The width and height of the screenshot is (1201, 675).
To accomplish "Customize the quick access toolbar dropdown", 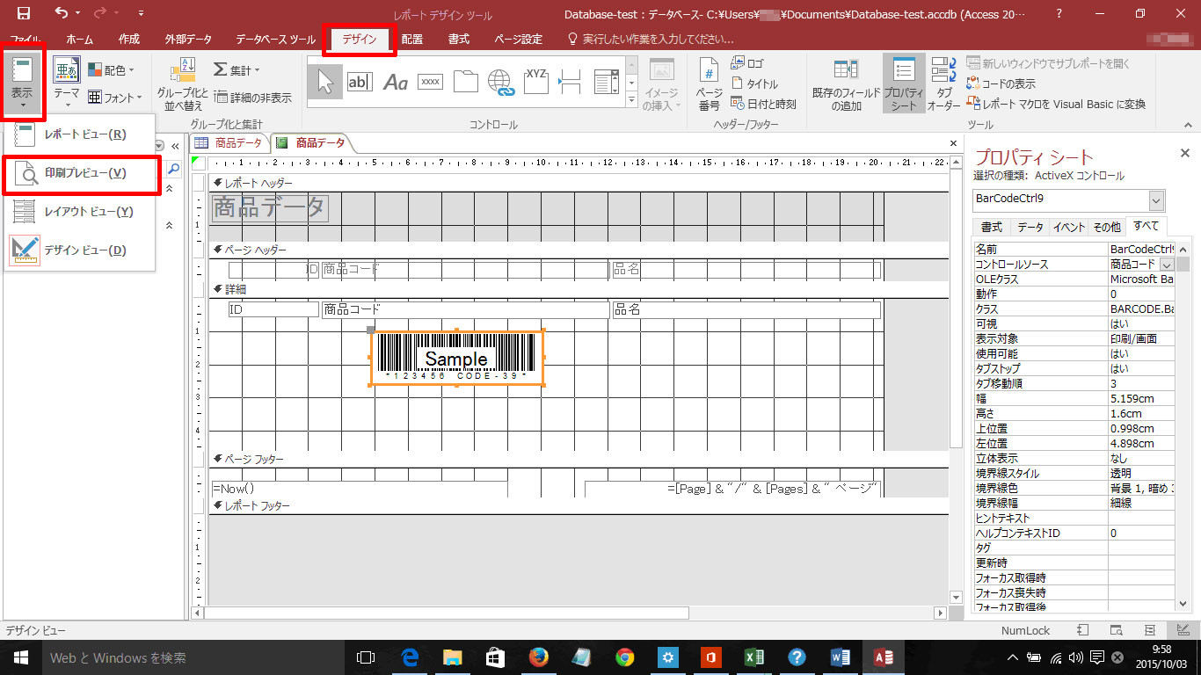I will click(x=141, y=14).
